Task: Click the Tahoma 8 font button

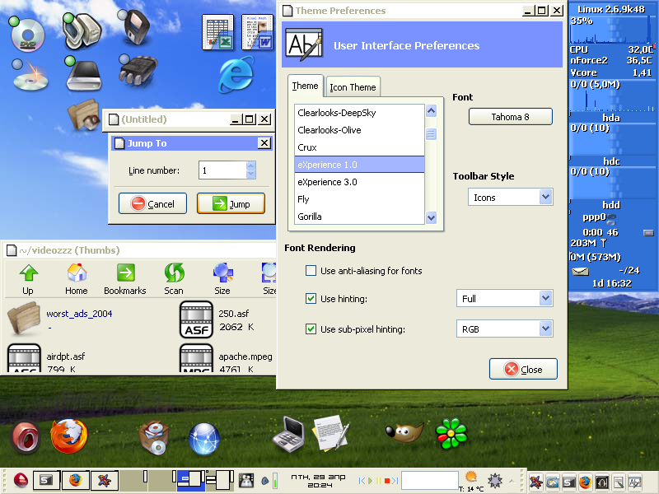Action: click(510, 117)
